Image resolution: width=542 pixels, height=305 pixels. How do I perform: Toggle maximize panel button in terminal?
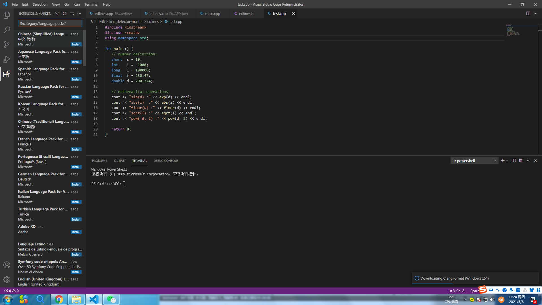click(x=528, y=160)
